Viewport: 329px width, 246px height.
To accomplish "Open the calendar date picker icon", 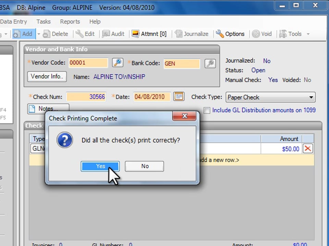I will coord(179,96).
